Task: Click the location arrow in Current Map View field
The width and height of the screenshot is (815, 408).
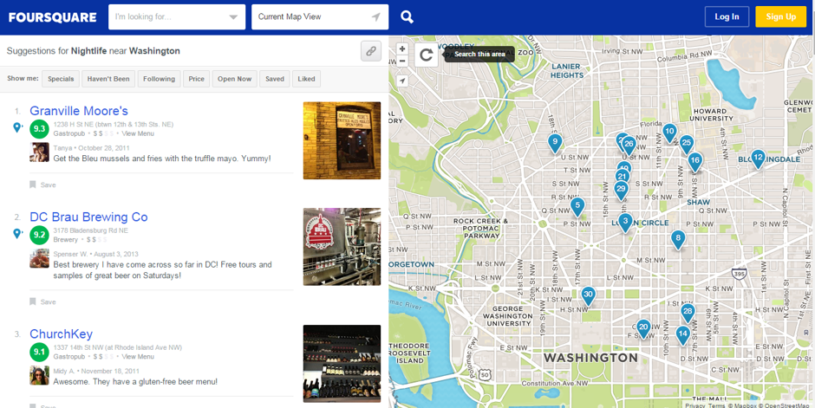Action: (x=375, y=17)
